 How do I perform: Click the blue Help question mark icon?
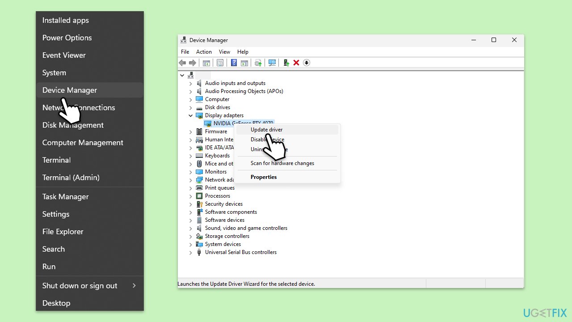pyautogui.click(x=234, y=63)
